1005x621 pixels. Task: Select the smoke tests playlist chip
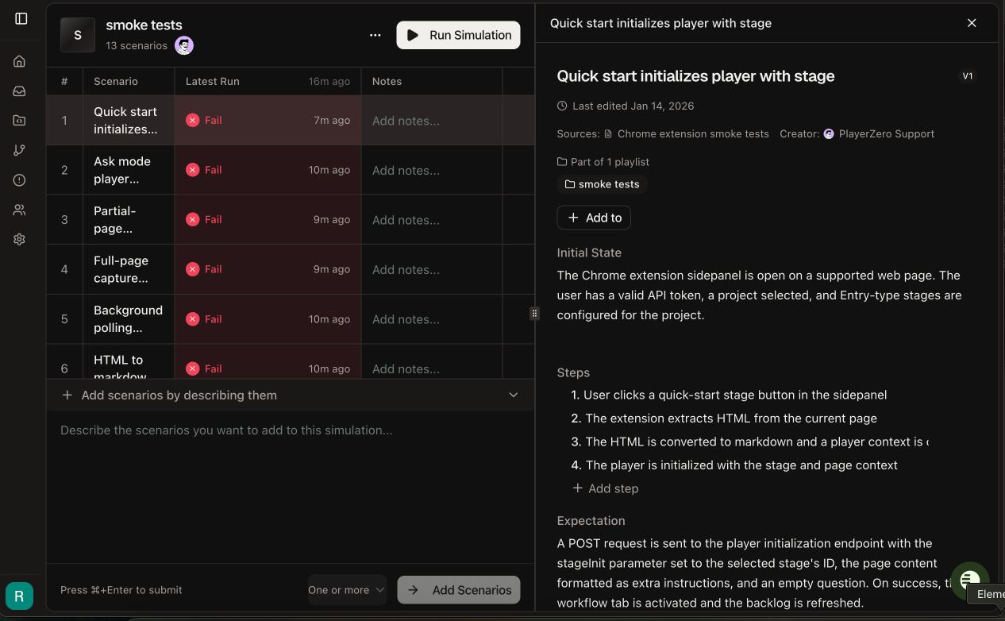click(602, 184)
